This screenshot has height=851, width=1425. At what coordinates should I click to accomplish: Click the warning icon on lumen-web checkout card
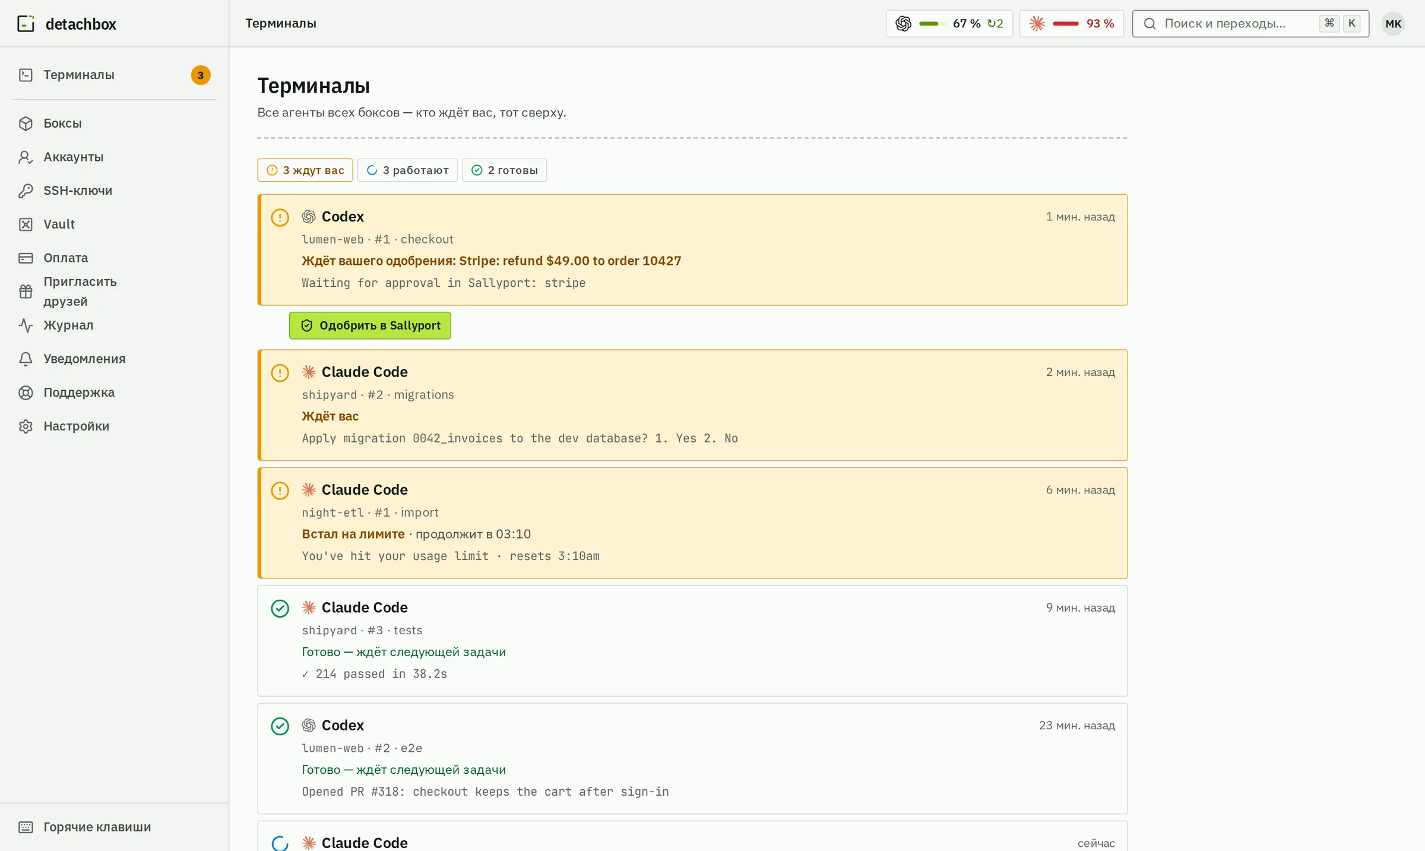click(x=280, y=217)
